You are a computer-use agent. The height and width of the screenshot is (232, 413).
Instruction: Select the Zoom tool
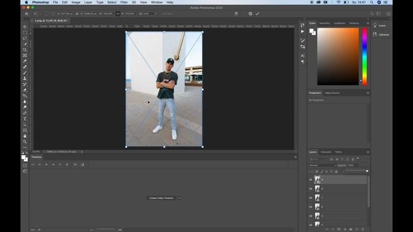(x=25, y=142)
